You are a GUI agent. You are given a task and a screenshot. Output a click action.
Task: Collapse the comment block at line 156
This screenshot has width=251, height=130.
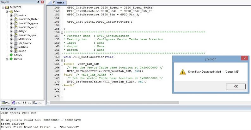(62, 32)
